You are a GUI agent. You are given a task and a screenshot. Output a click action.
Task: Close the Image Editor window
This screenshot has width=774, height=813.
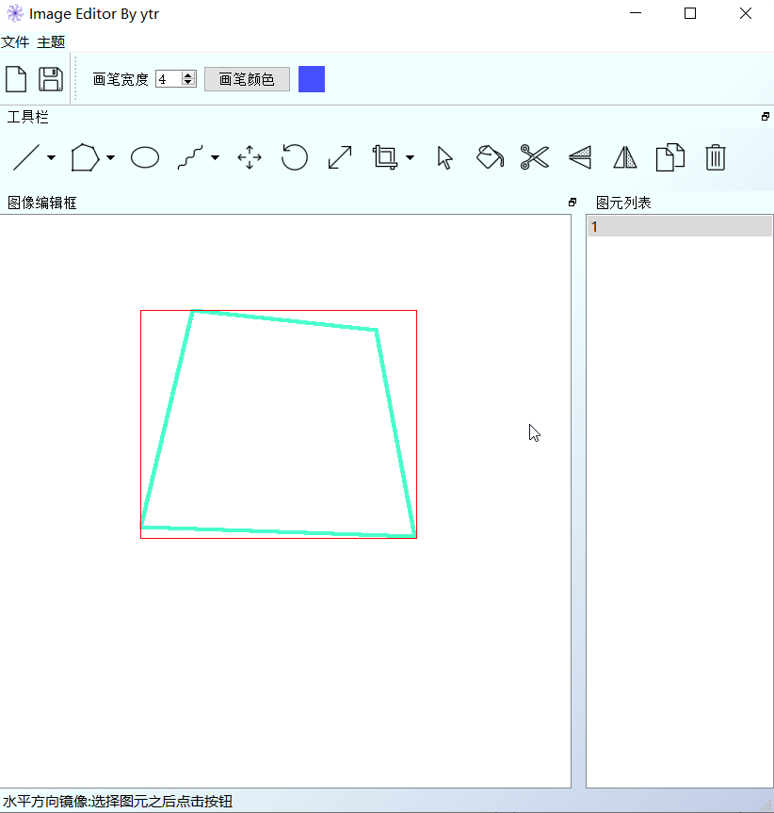pos(746,13)
